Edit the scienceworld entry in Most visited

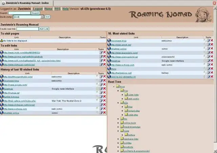pyautogui.click(x=209, y=57)
